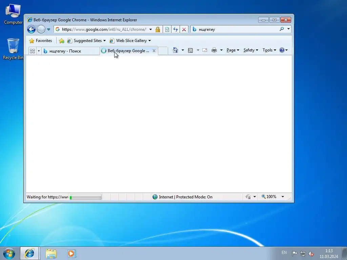Click Add to Favorites Bar star icon

coord(62,41)
